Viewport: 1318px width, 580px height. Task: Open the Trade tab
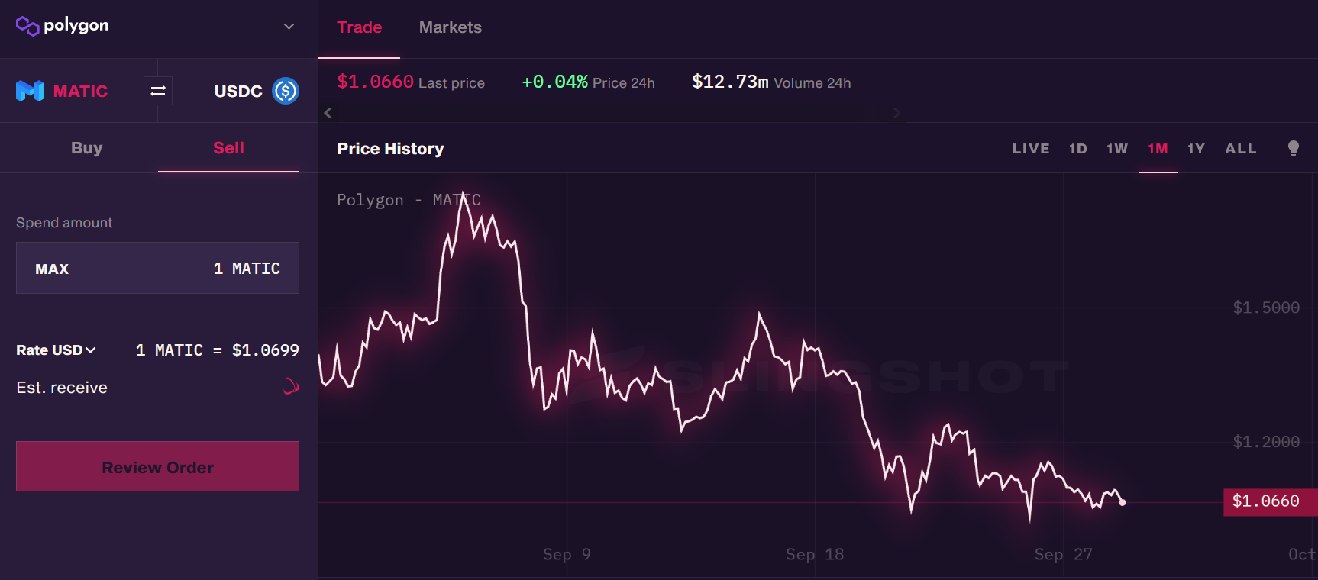[x=359, y=27]
